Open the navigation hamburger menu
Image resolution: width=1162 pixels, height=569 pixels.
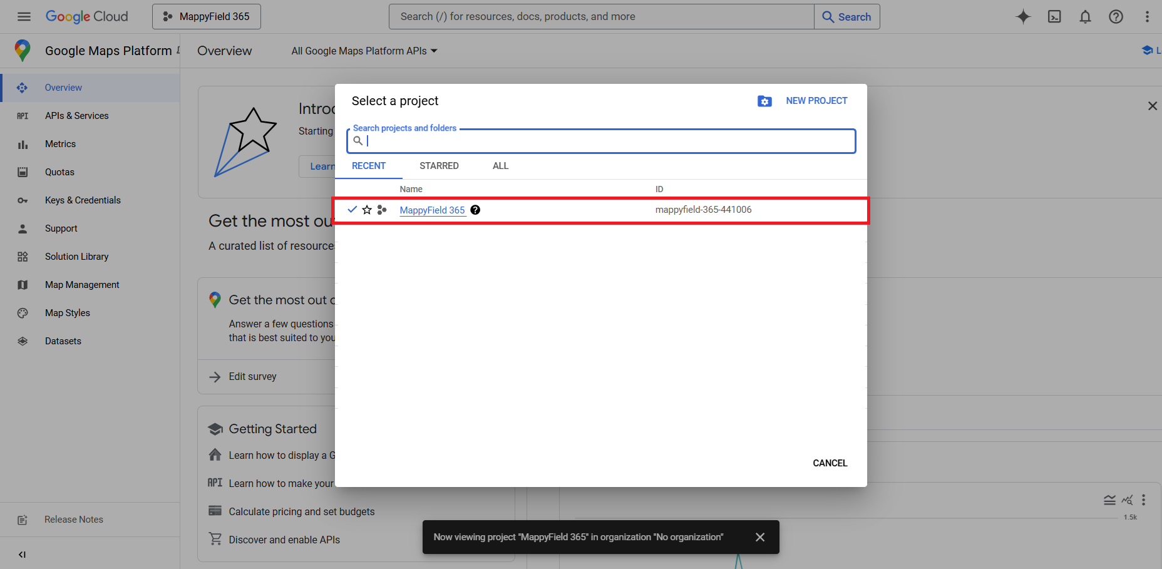coord(24,16)
